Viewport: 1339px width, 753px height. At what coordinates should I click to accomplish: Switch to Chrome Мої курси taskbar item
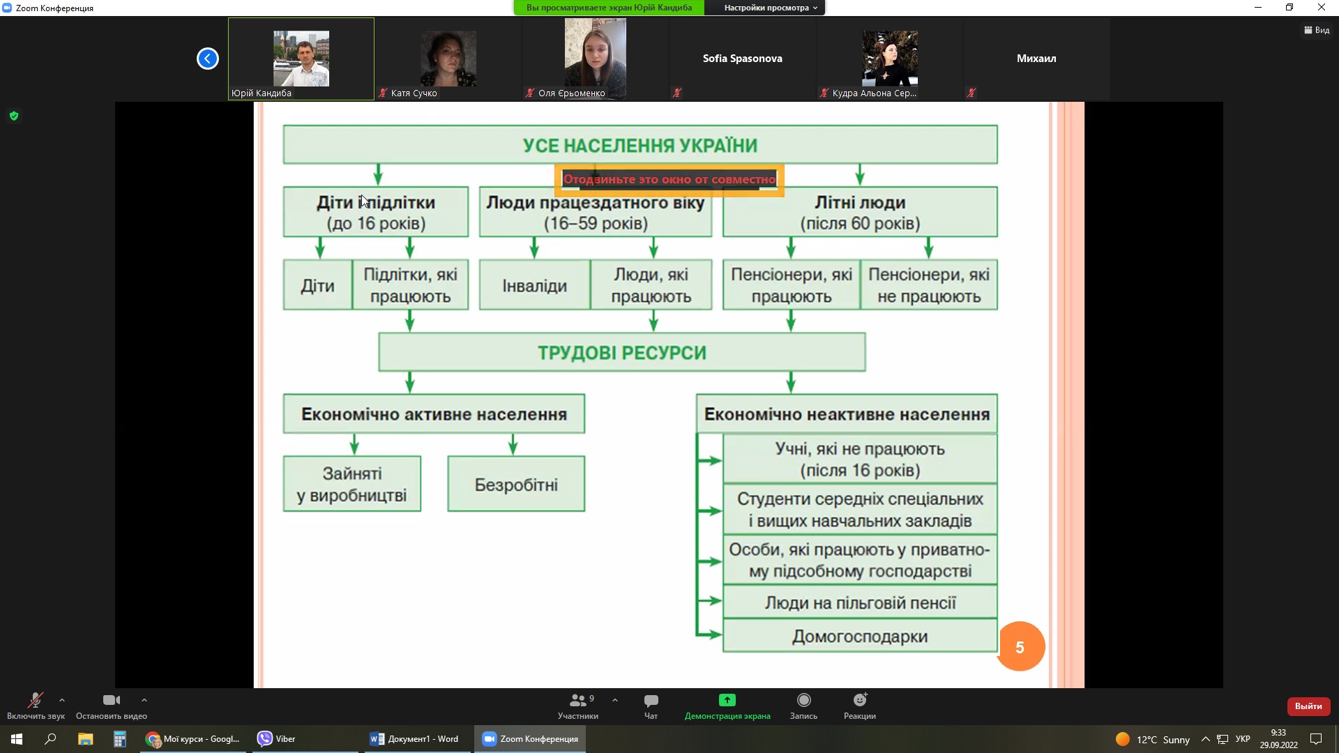point(193,739)
